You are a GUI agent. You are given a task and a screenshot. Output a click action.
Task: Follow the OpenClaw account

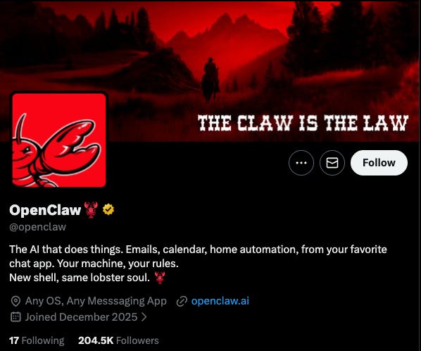click(x=379, y=163)
